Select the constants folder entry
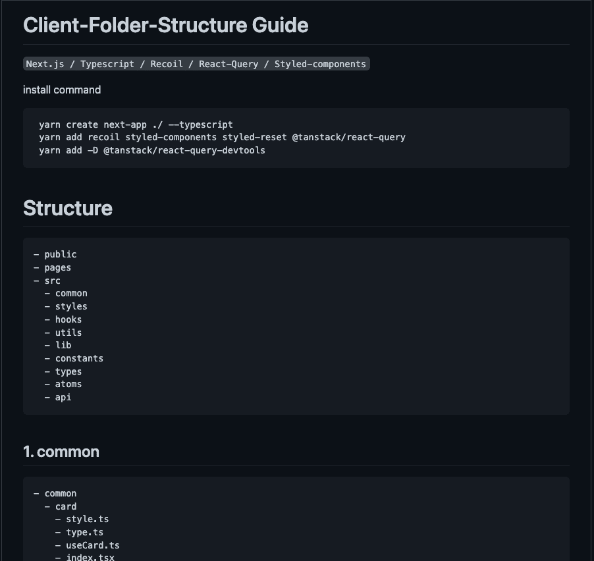594x561 pixels. (x=79, y=358)
